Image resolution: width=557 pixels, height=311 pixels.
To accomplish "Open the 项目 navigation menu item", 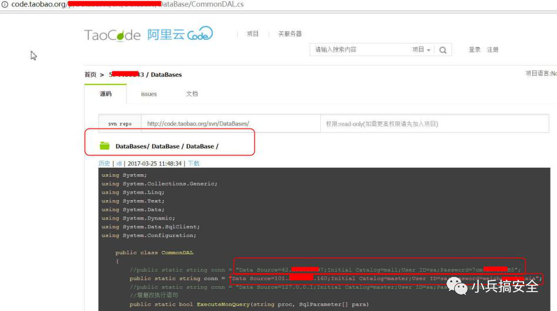I will pos(253,33).
